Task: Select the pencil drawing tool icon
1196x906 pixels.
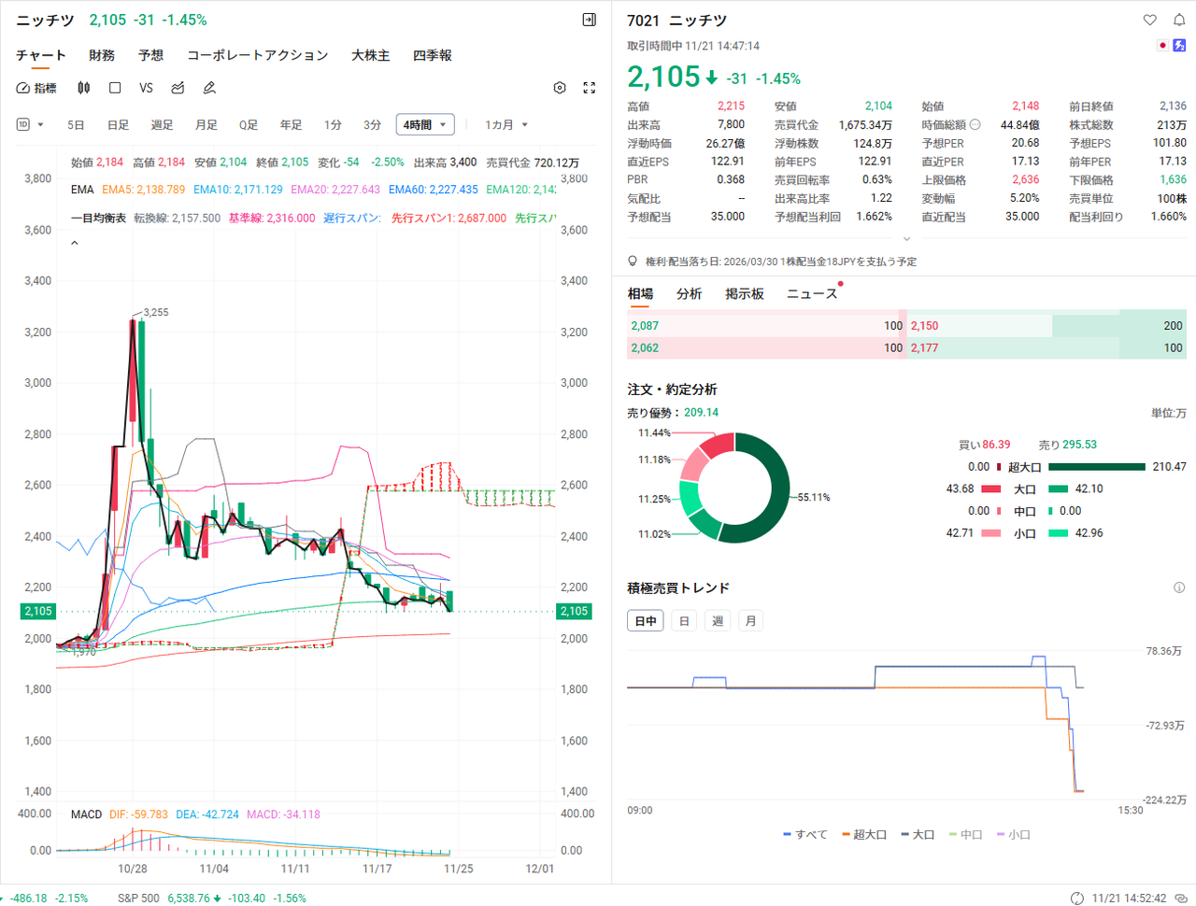Action: (x=209, y=88)
